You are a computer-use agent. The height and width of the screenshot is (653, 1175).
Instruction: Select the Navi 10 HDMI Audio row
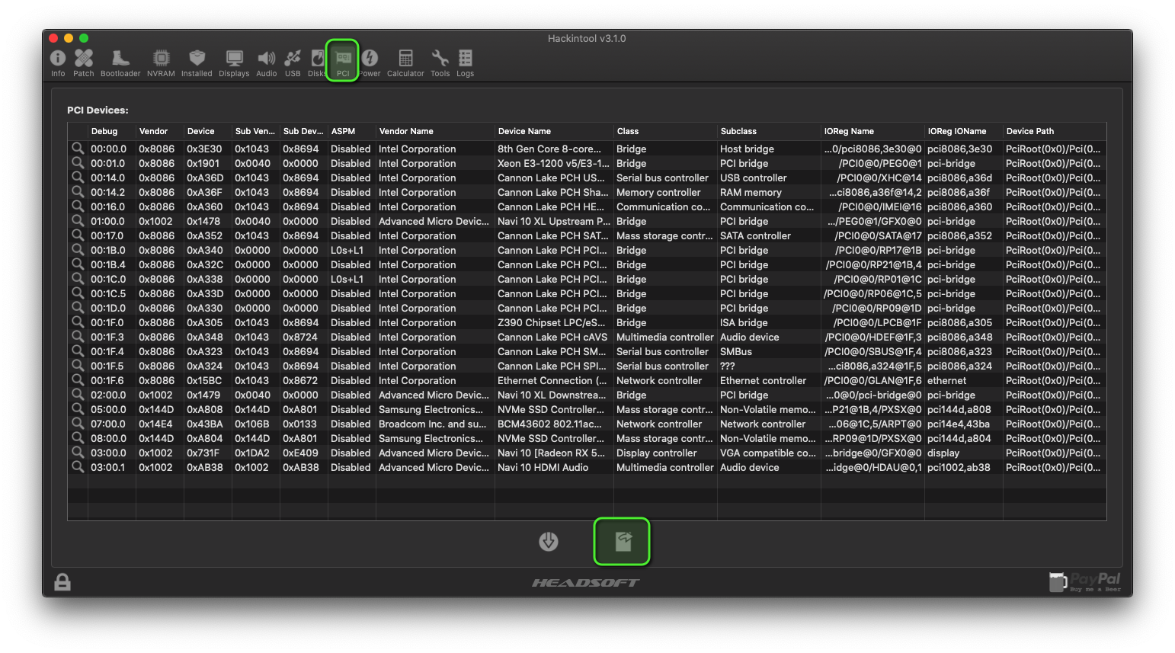point(543,467)
